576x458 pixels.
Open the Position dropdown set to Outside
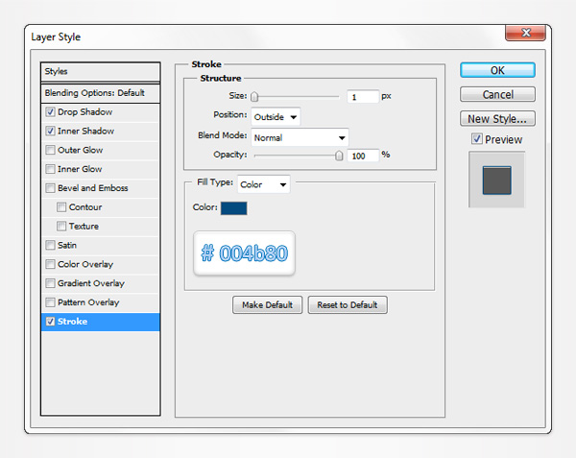click(x=276, y=116)
